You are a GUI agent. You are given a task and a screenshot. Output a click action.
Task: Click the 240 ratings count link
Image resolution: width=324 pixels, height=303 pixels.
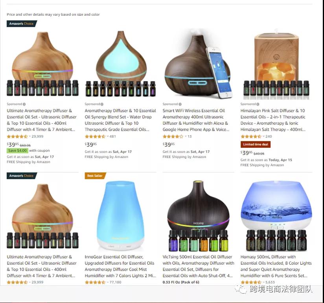coord(269,136)
